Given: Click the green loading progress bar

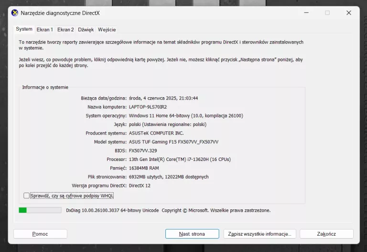Looking at the screenshot, I should [x=40, y=210].
